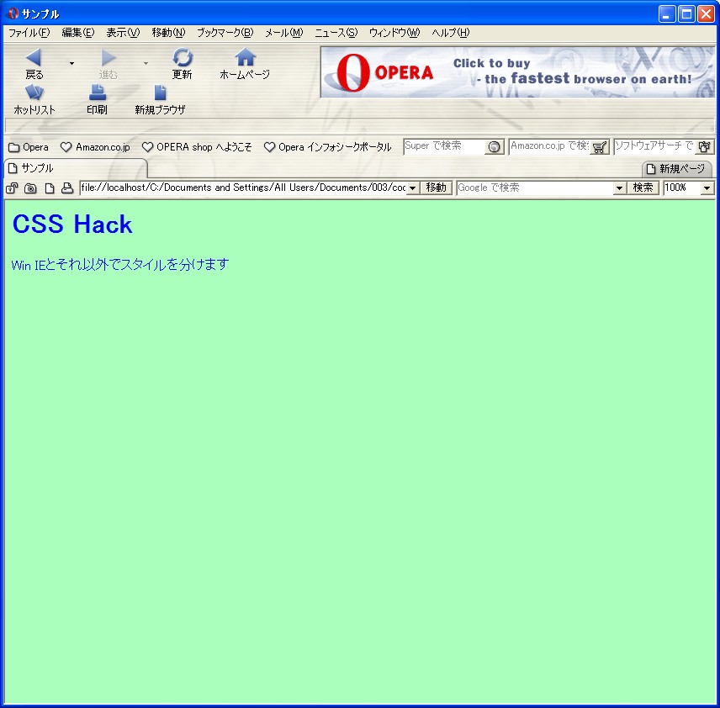Minimize the サンプル window

point(667,14)
